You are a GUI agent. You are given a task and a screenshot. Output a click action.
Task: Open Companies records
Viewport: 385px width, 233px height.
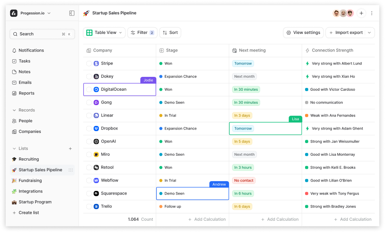click(x=27, y=131)
